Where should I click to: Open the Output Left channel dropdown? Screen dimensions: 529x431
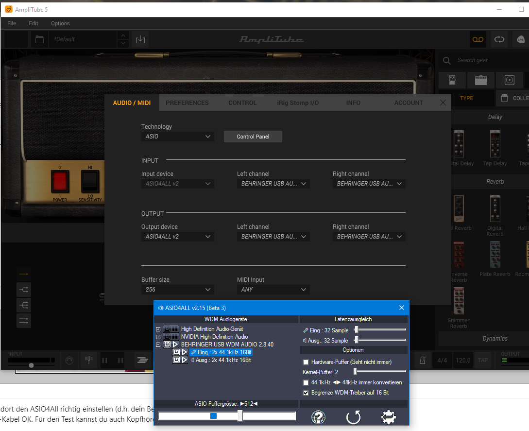coord(273,237)
